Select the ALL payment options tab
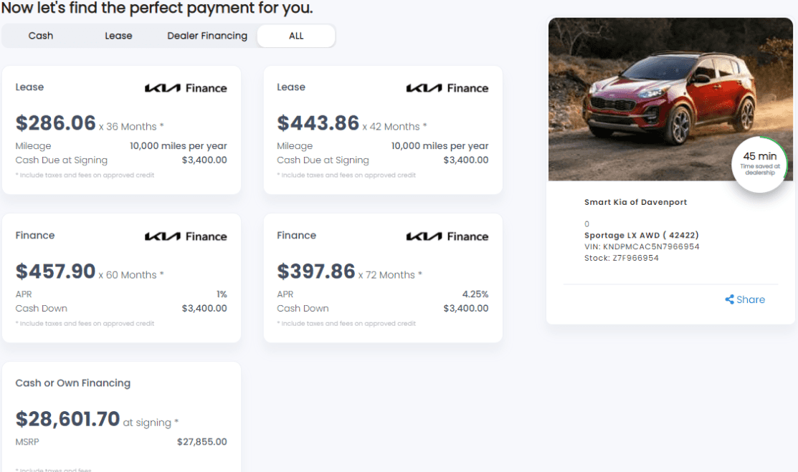 tap(296, 36)
